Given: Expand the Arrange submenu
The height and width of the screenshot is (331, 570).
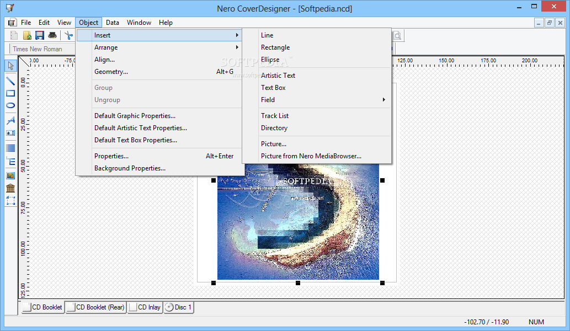Looking at the screenshot, I should (x=159, y=47).
